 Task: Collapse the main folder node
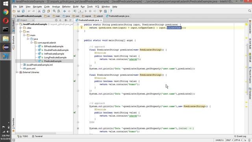pyautogui.click(x=24, y=35)
